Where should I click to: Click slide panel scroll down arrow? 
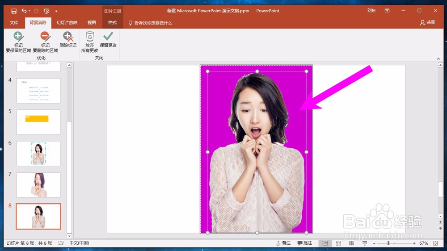69,236
